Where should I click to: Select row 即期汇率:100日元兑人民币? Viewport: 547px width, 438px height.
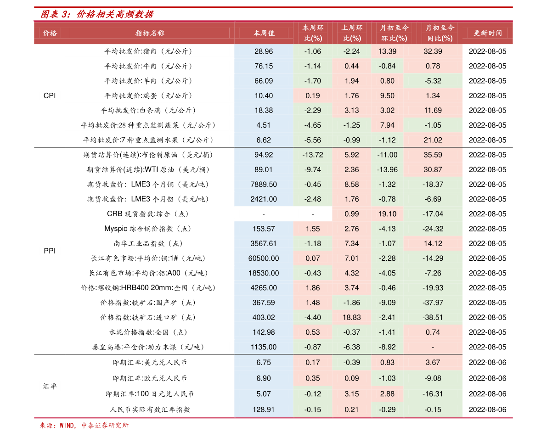[273, 394]
